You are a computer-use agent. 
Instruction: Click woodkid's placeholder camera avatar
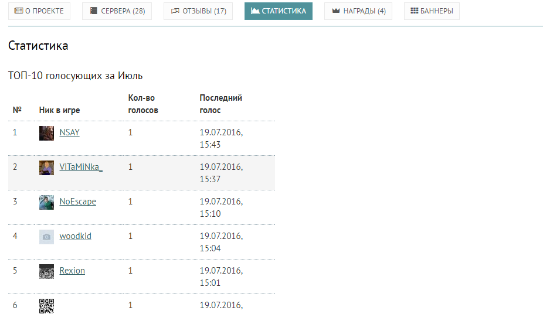pyautogui.click(x=46, y=237)
